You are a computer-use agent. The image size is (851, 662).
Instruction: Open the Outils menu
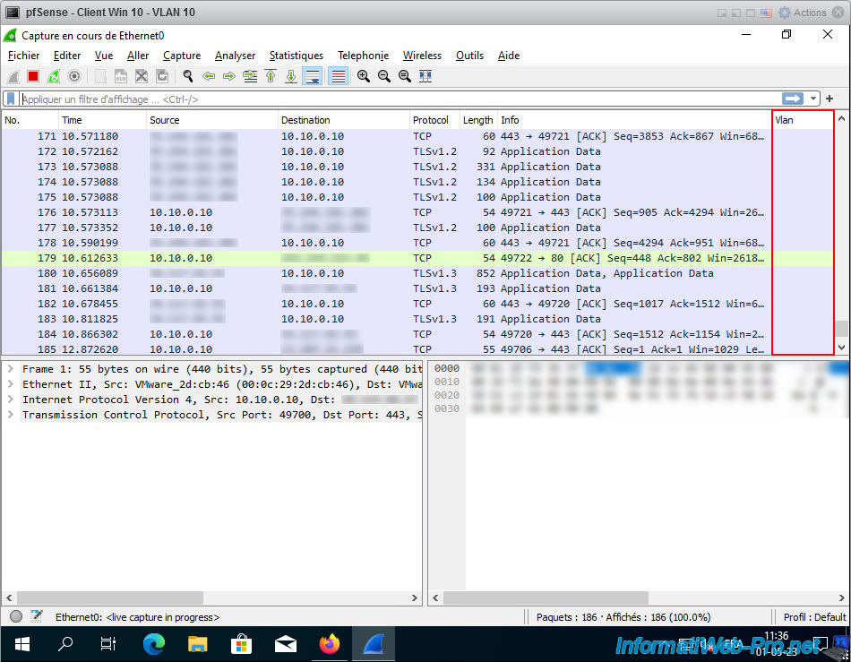pyautogui.click(x=469, y=56)
